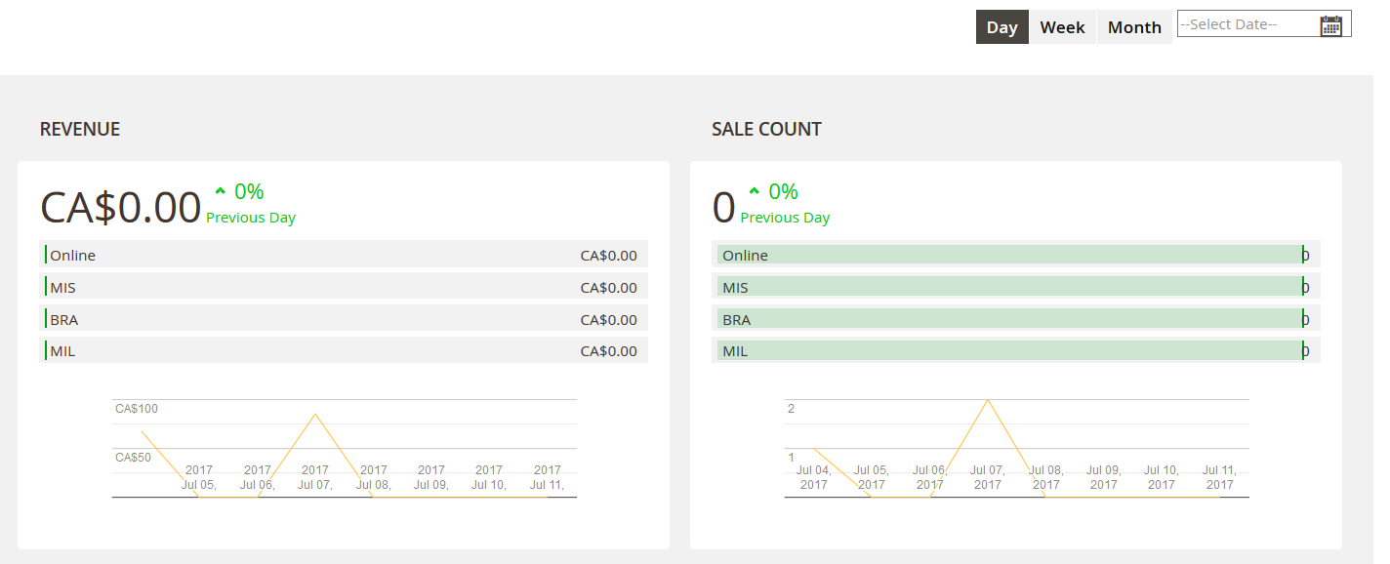Click the Jul 07 peak on Sale Count chart

[988, 400]
